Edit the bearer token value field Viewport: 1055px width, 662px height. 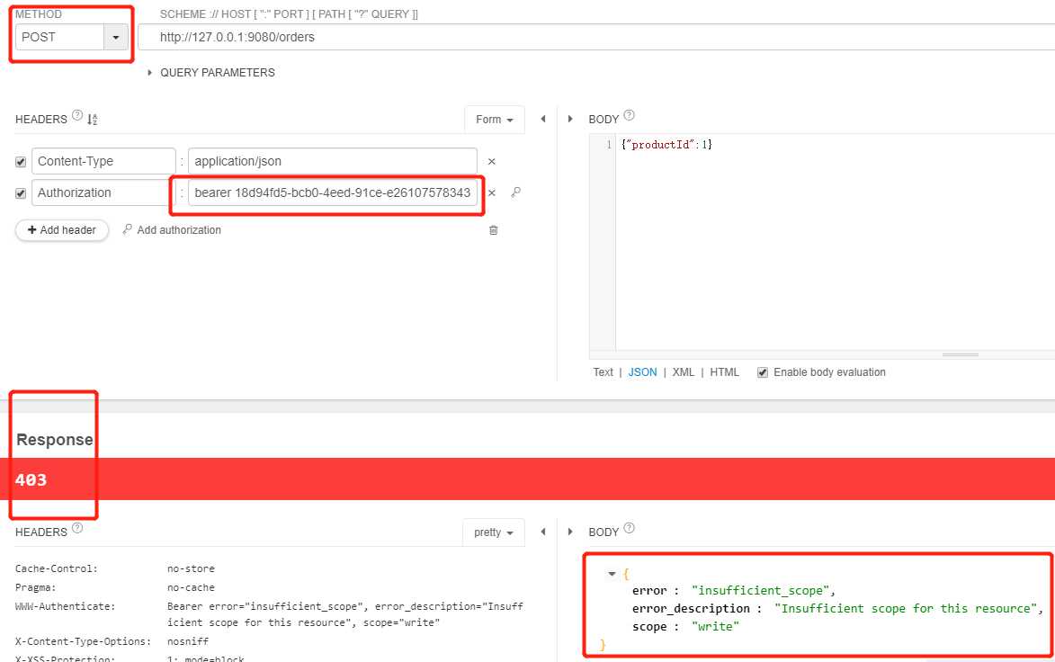[x=333, y=192]
